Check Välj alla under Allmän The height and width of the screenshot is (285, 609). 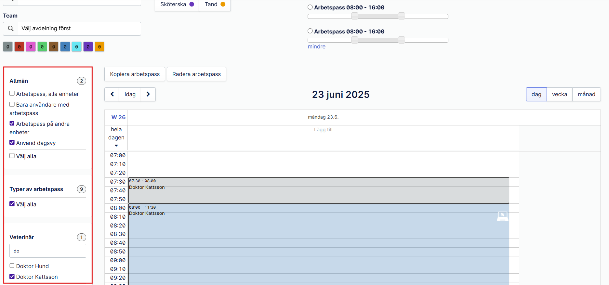click(12, 156)
